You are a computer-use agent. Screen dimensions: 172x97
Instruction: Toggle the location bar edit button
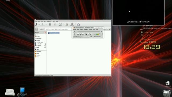(x=37, y=29)
